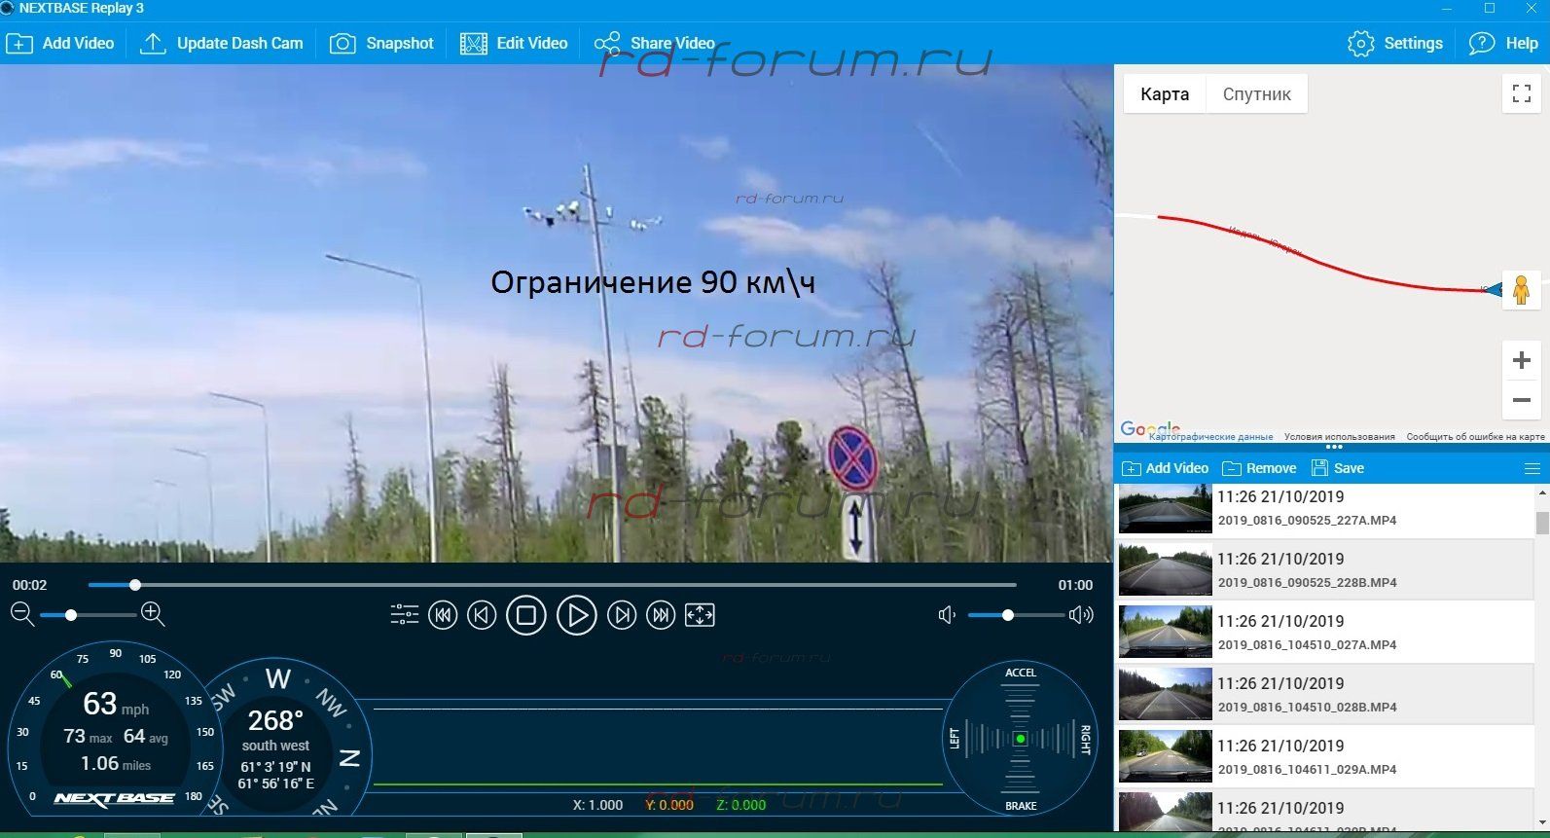Click Share Video in the toolbar
Screen dimensions: 1550x838
click(x=654, y=44)
